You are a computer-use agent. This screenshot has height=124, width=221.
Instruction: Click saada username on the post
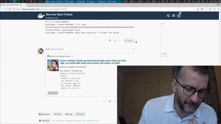tap(47, 49)
